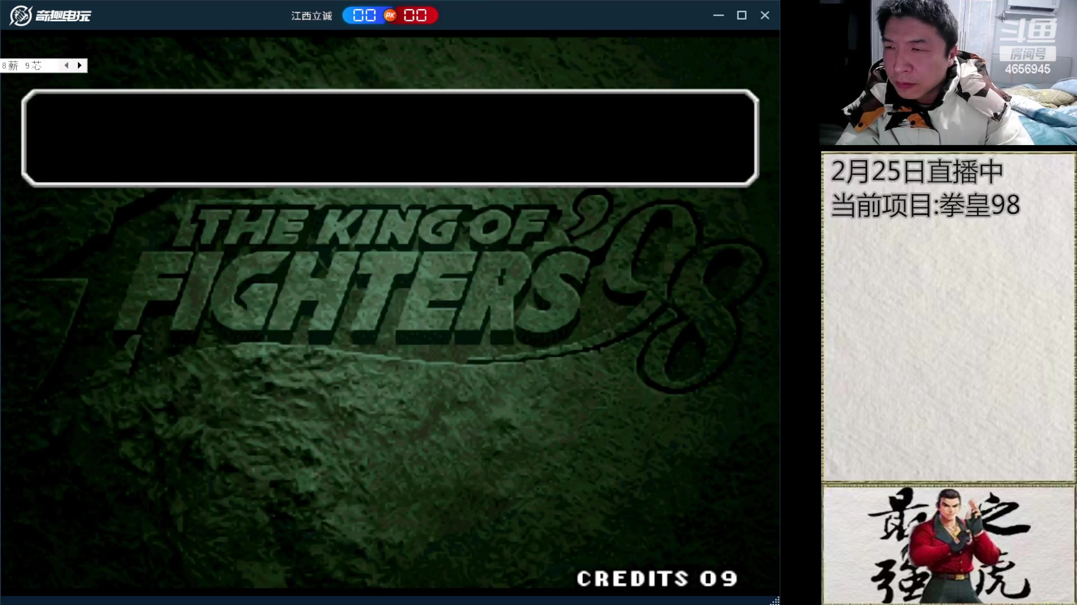Click the left arrow in IME candidate bar

(x=66, y=66)
